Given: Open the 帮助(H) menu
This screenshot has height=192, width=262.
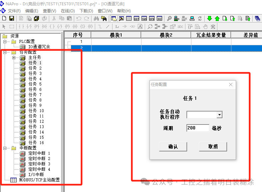Looking at the screenshot, I should 124,11.
